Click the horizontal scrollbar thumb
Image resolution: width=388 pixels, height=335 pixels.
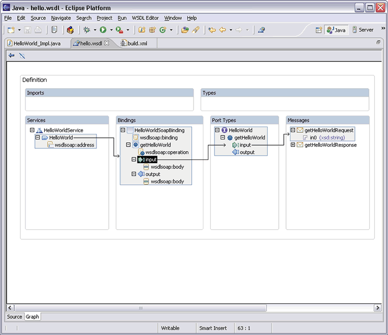point(140,308)
